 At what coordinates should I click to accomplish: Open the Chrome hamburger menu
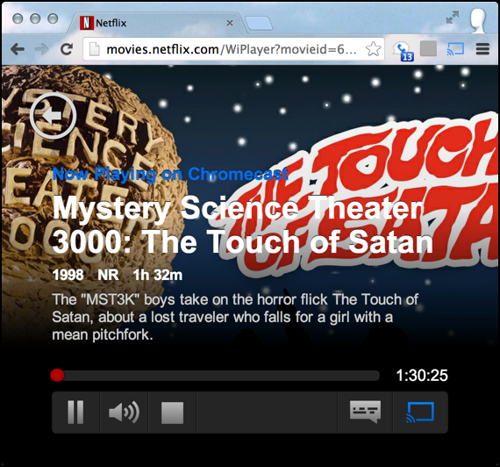click(x=482, y=49)
